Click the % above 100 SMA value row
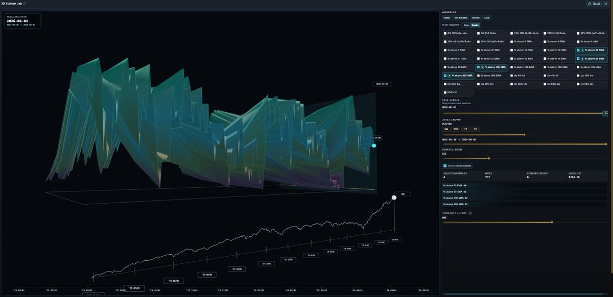The width and height of the screenshot is (613, 297). [x=525, y=198]
